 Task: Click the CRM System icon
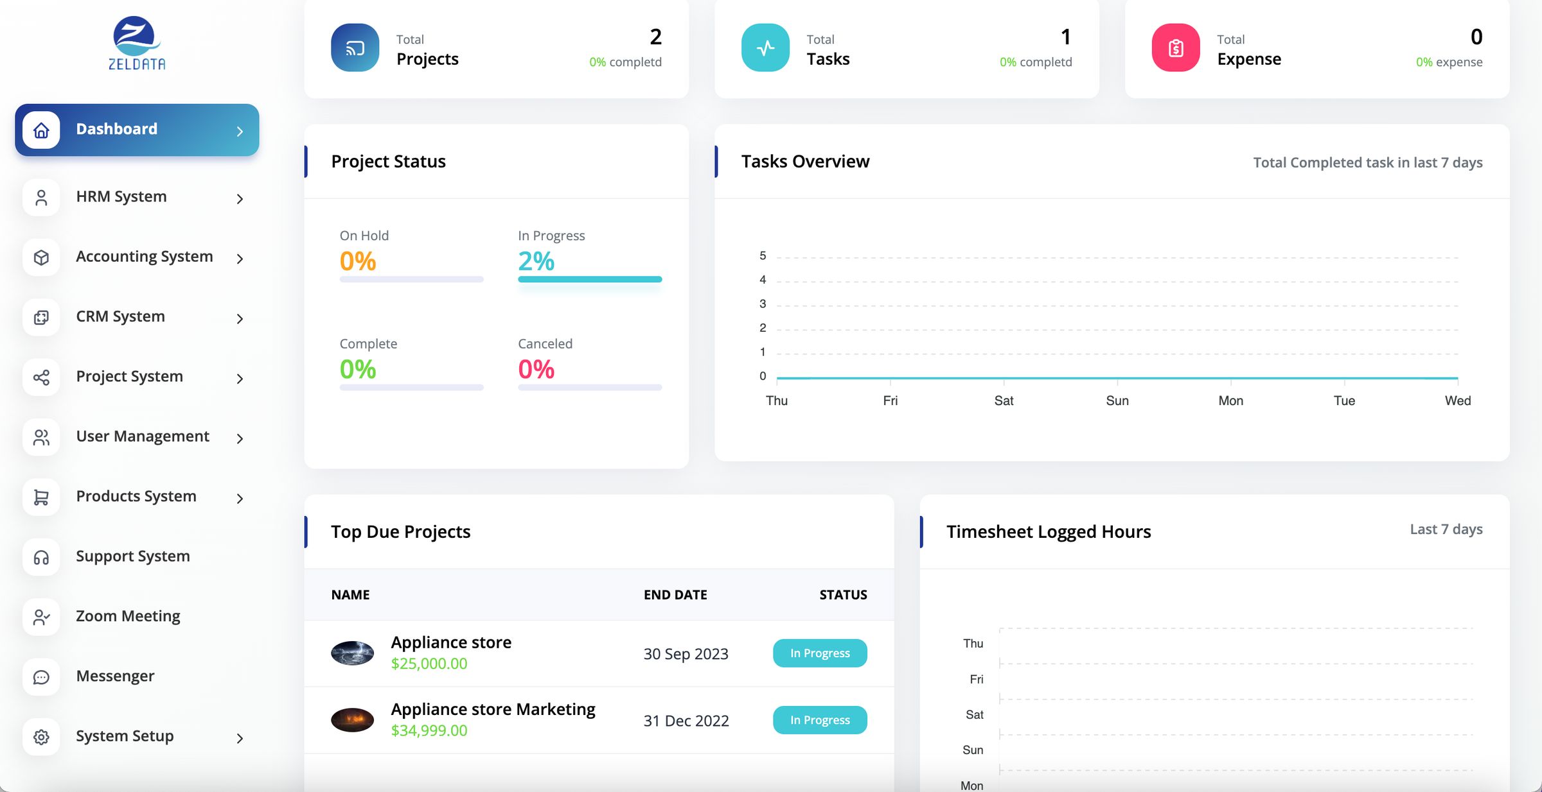[x=40, y=316]
